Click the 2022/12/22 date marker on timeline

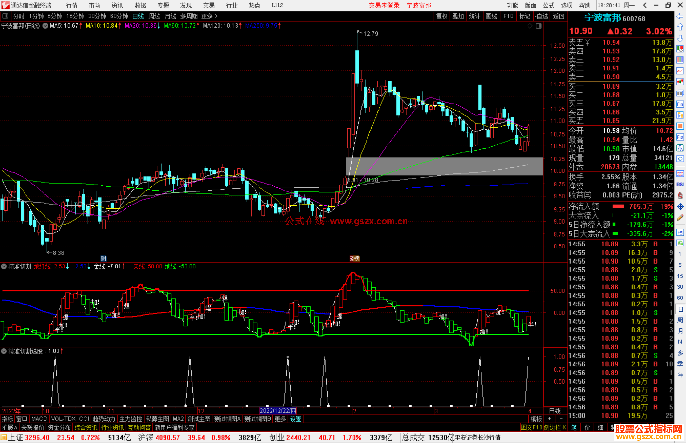[278, 411]
